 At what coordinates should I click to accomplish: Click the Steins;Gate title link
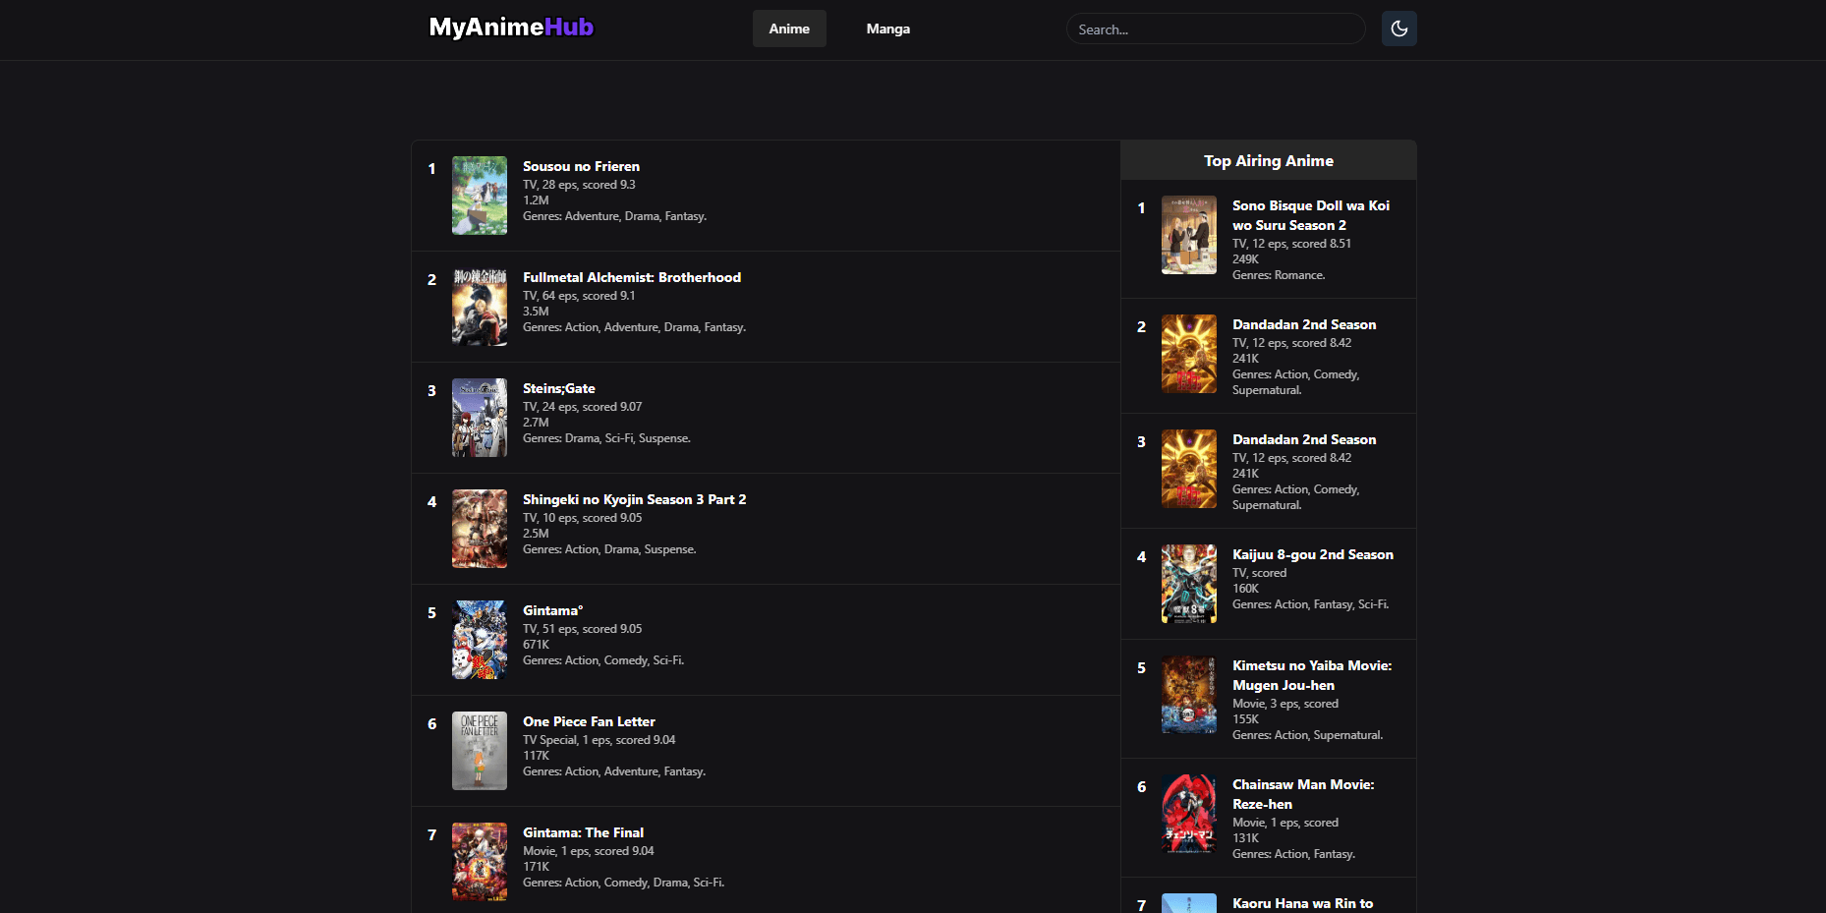[x=559, y=388]
